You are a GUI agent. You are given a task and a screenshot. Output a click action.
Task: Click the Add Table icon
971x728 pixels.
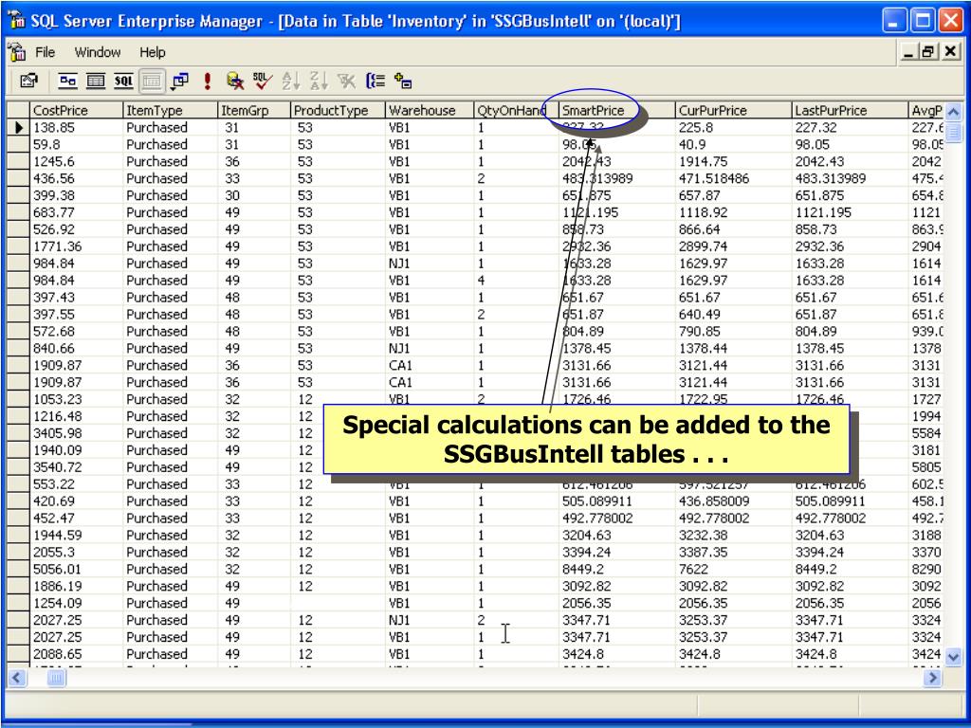point(403,82)
